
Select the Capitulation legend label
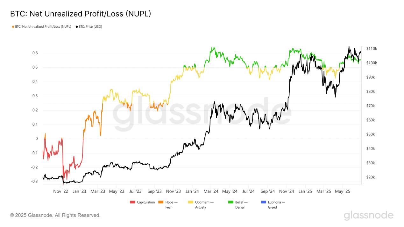[x=146, y=202]
